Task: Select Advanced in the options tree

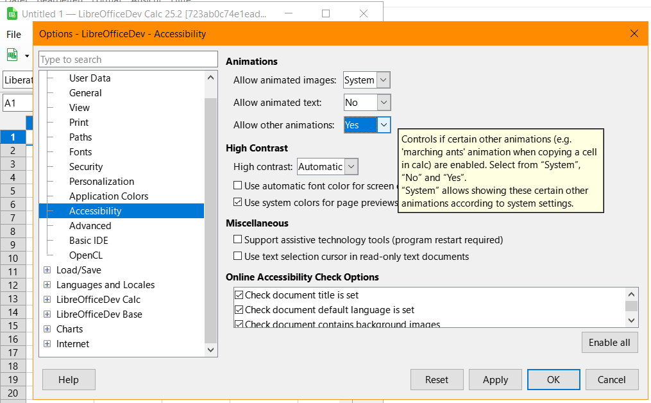Action: click(x=90, y=226)
